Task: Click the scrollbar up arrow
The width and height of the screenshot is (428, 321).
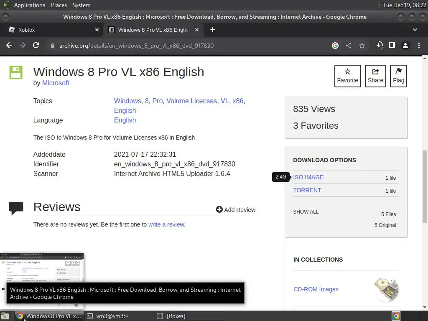Action: tap(425, 58)
